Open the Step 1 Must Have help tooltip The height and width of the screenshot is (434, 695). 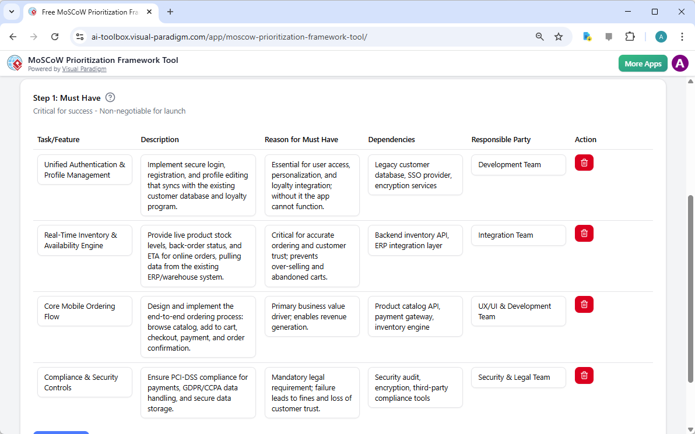tap(110, 97)
